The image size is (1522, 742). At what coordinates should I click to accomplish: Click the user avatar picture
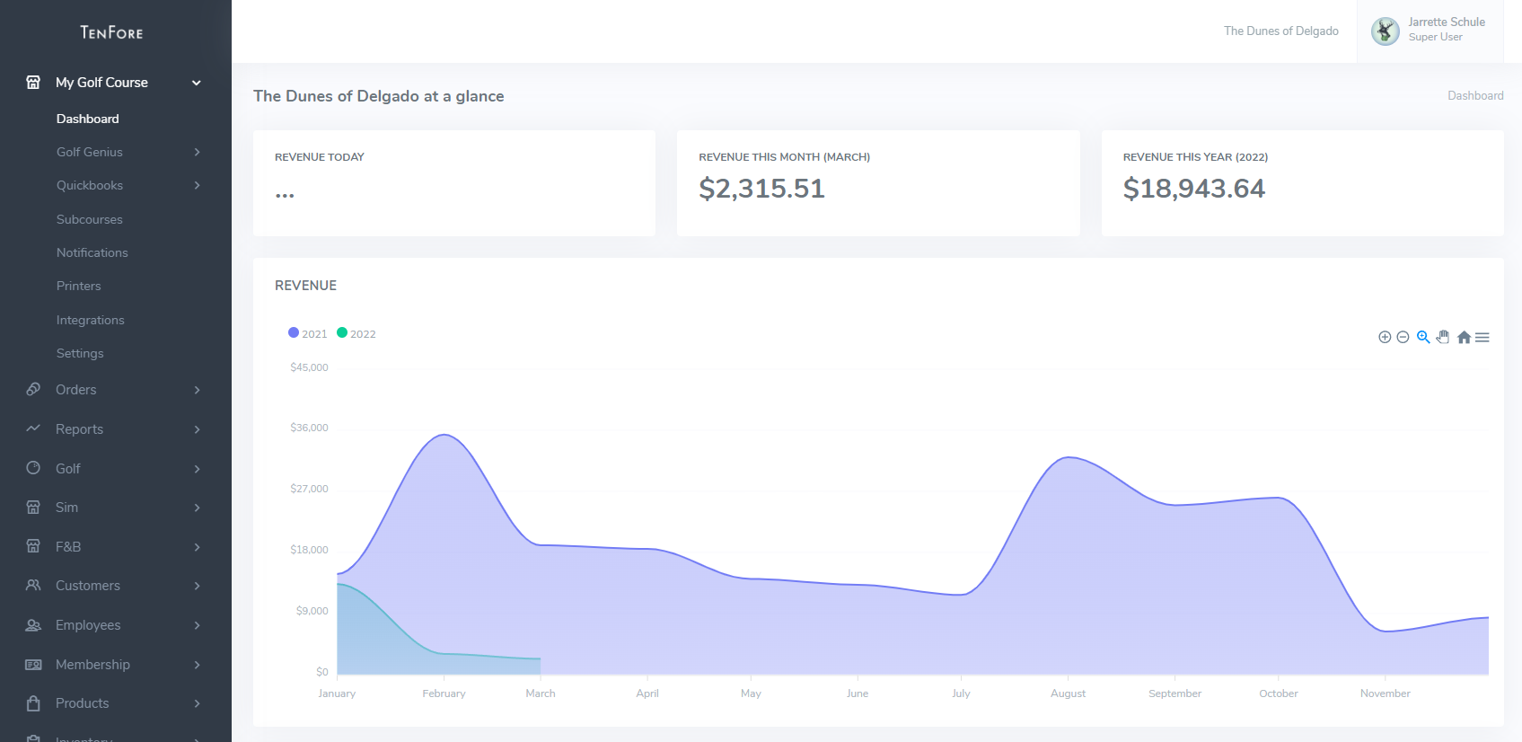1385,31
